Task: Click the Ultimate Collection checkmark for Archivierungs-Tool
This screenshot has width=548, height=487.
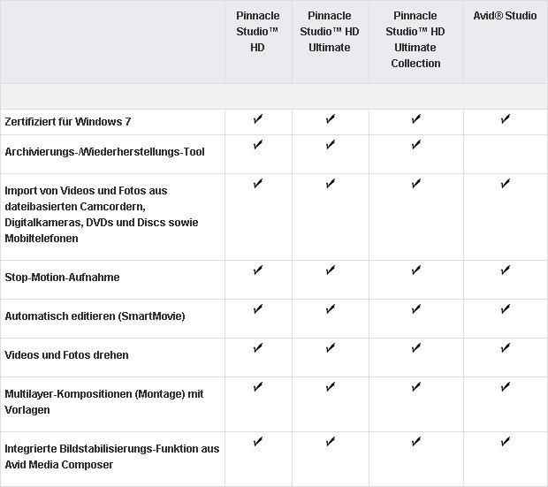Action: click(x=416, y=145)
